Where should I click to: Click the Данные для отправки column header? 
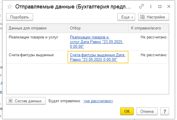[28, 28]
